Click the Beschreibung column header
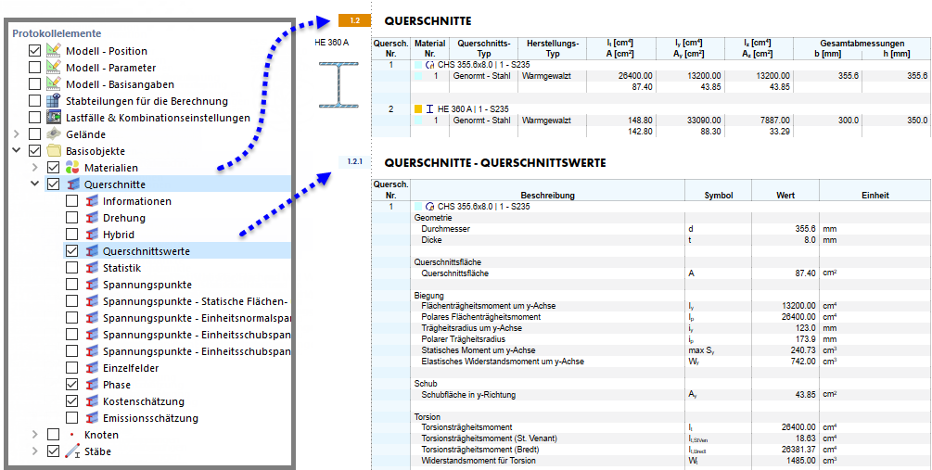Image resolution: width=932 pixels, height=470 pixels. pyautogui.click(x=547, y=196)
